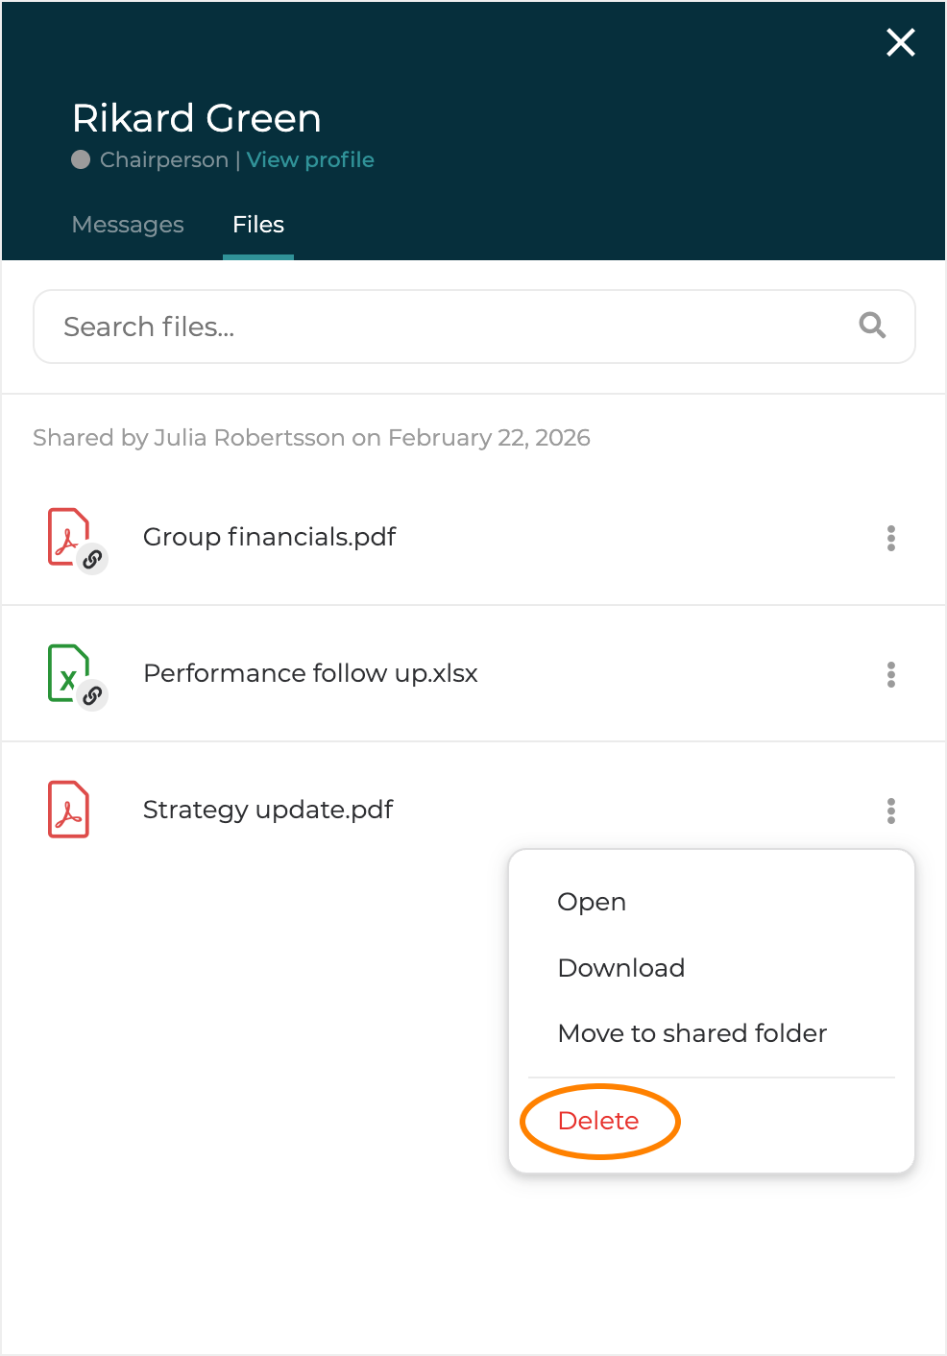Viewport: 947px width, 1356px height.
Task: Click the search magnifier icon
Action: (x=872, y=326)
